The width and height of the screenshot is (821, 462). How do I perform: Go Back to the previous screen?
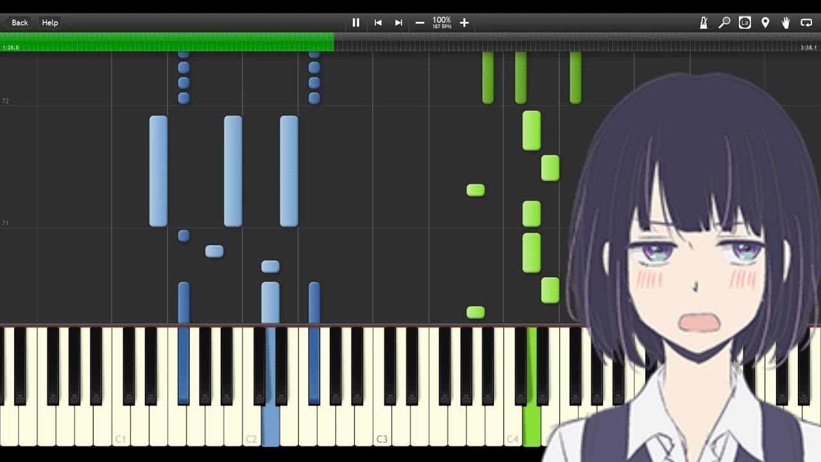[x=19, y=22]
